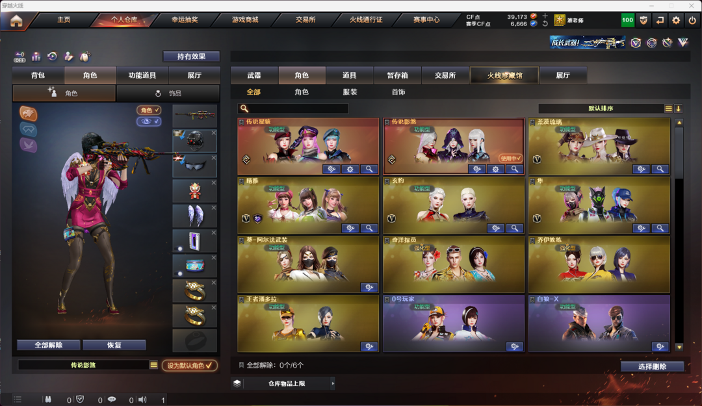Open wrench settings on 精雅 card

(350, 228)
